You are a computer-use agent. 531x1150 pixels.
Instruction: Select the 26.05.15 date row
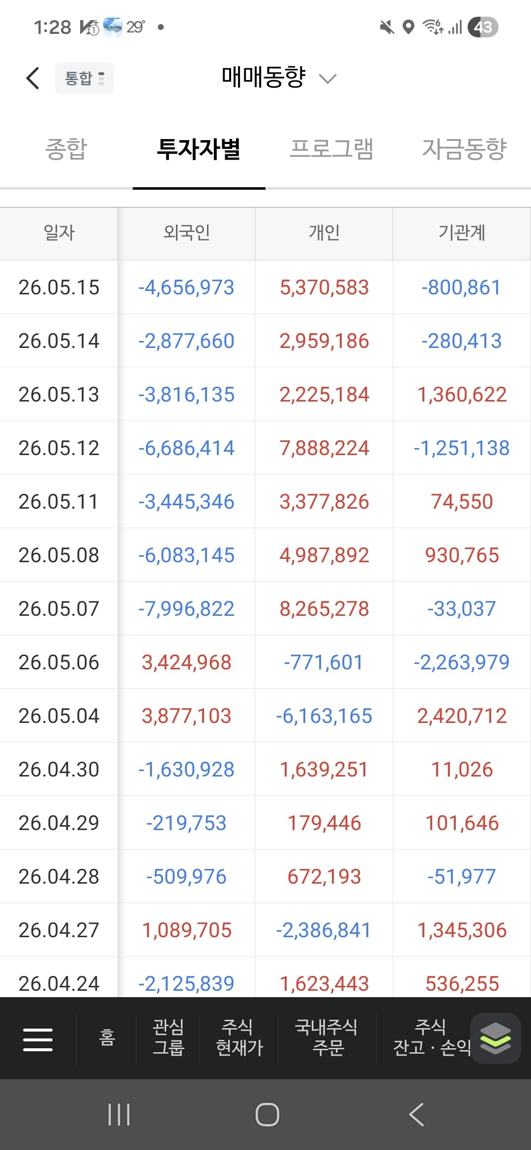[x=265, y=287]
